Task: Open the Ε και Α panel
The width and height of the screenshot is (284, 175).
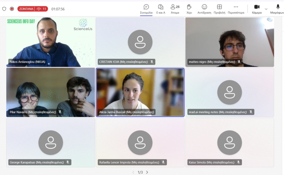Action: (x=160, y=9)
